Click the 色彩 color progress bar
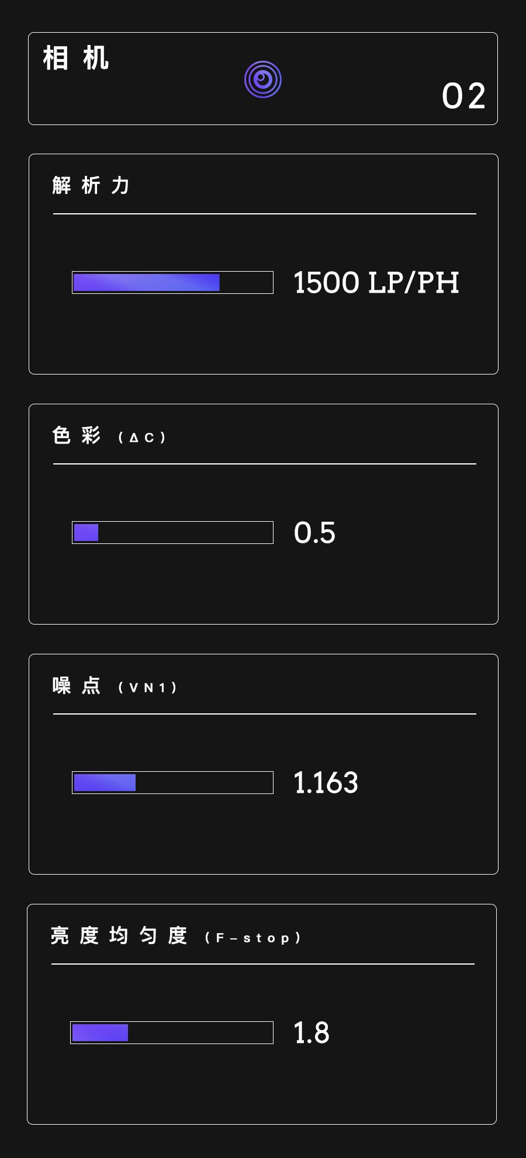 (x=172, y=532)
